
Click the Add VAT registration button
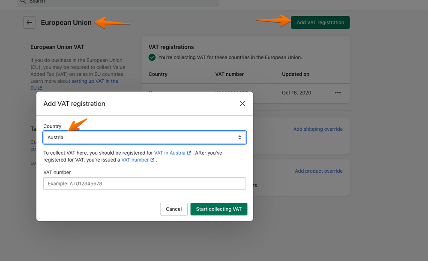tap(320, 23)
